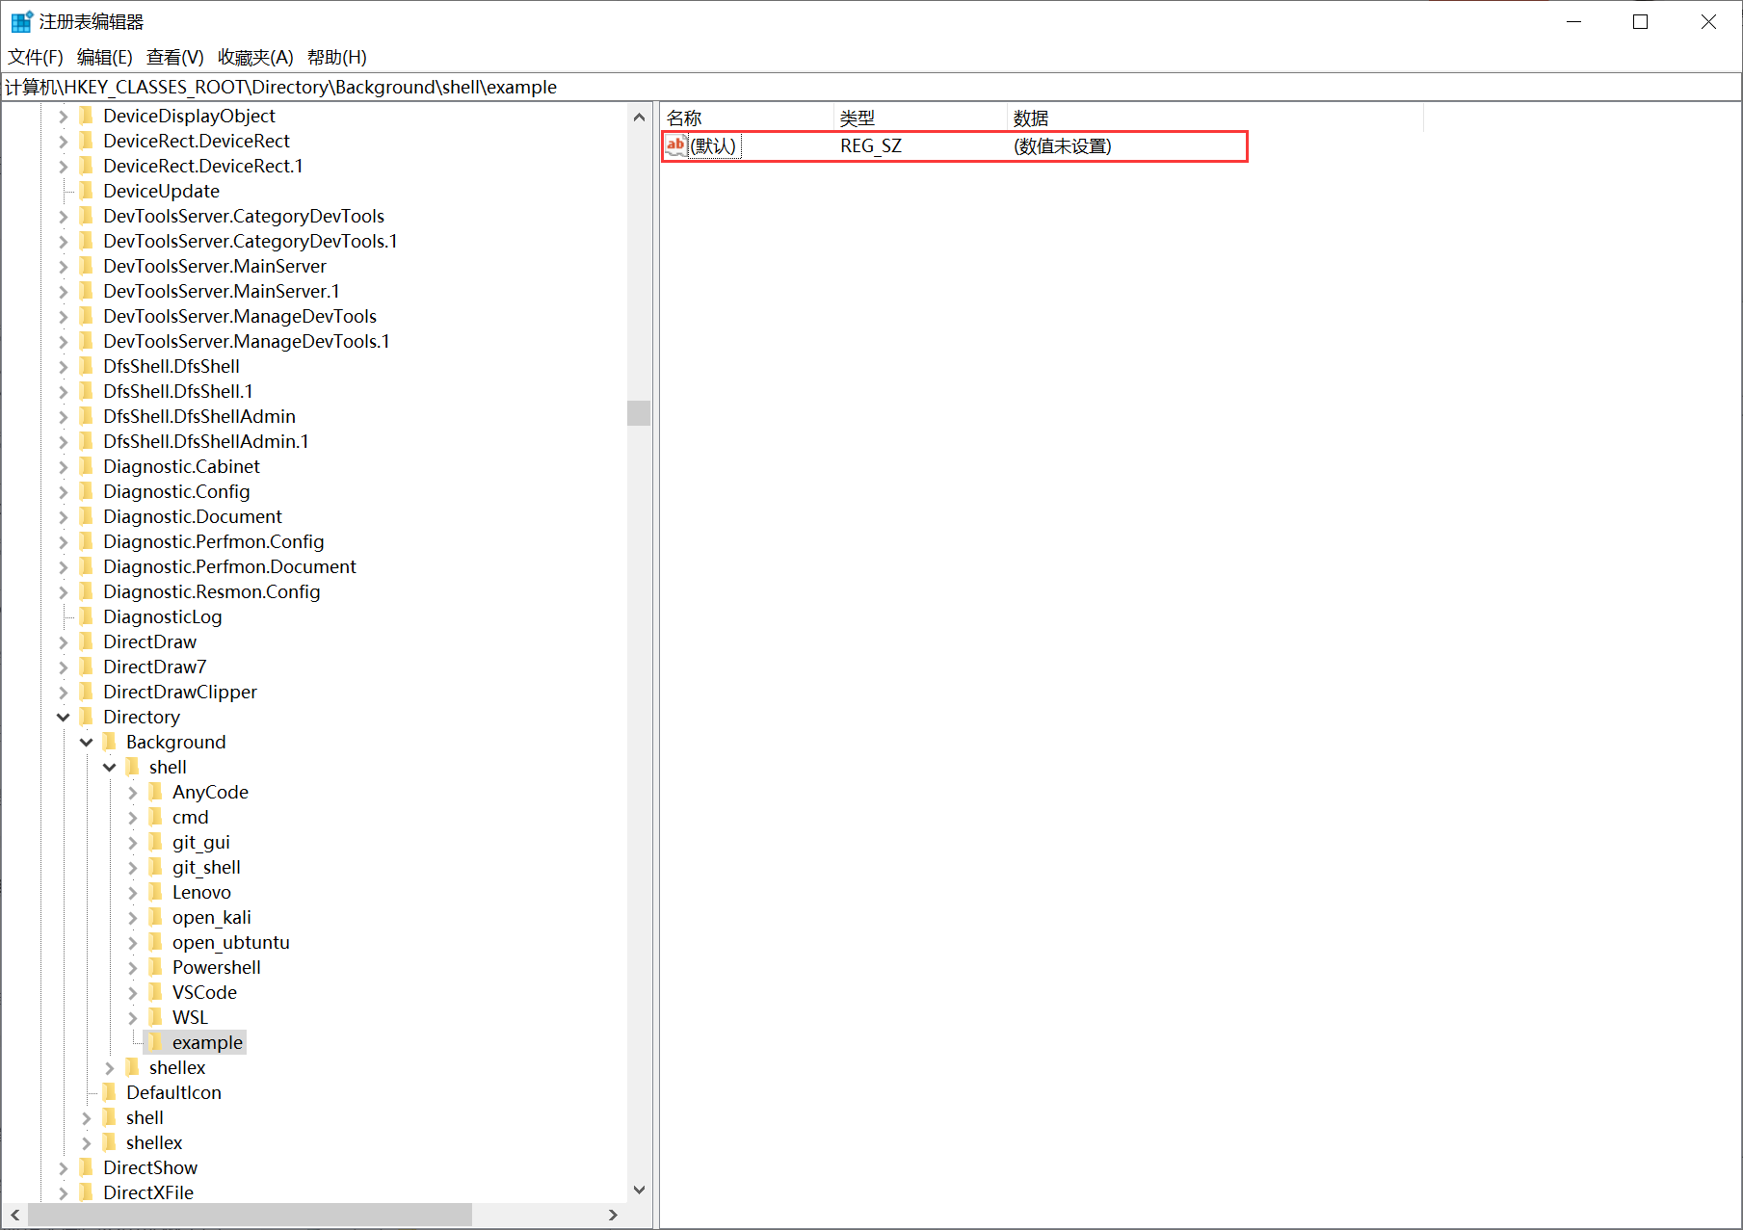The image size is (1743, 1230).
Task: Expand the AnyCode key
Action: point(132,792)
